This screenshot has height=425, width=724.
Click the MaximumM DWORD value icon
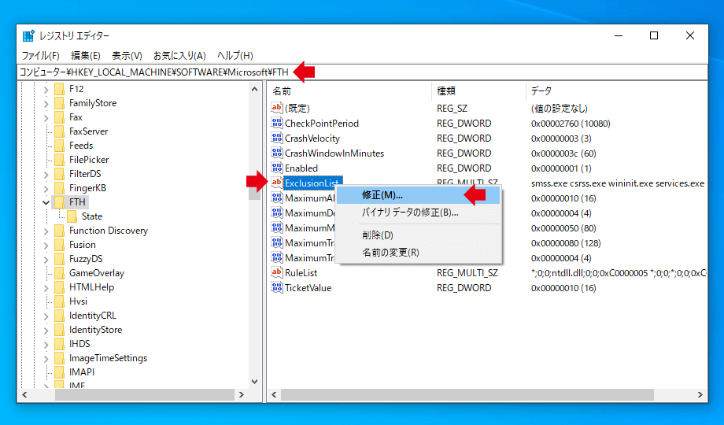[276, 227]
